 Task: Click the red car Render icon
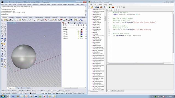coord(46,20)
